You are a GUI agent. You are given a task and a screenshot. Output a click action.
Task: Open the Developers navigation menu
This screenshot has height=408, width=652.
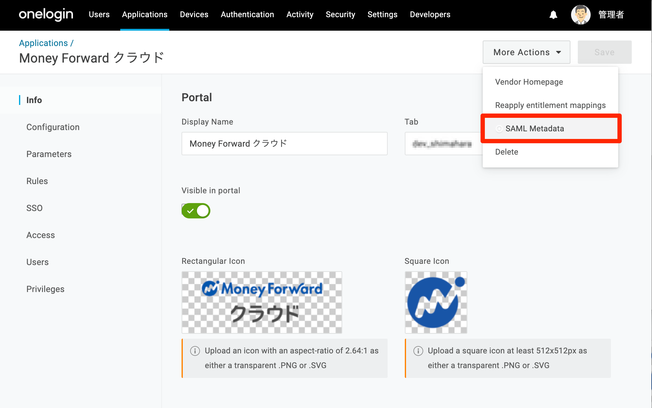pyautogui.click(x=430, y=14)
